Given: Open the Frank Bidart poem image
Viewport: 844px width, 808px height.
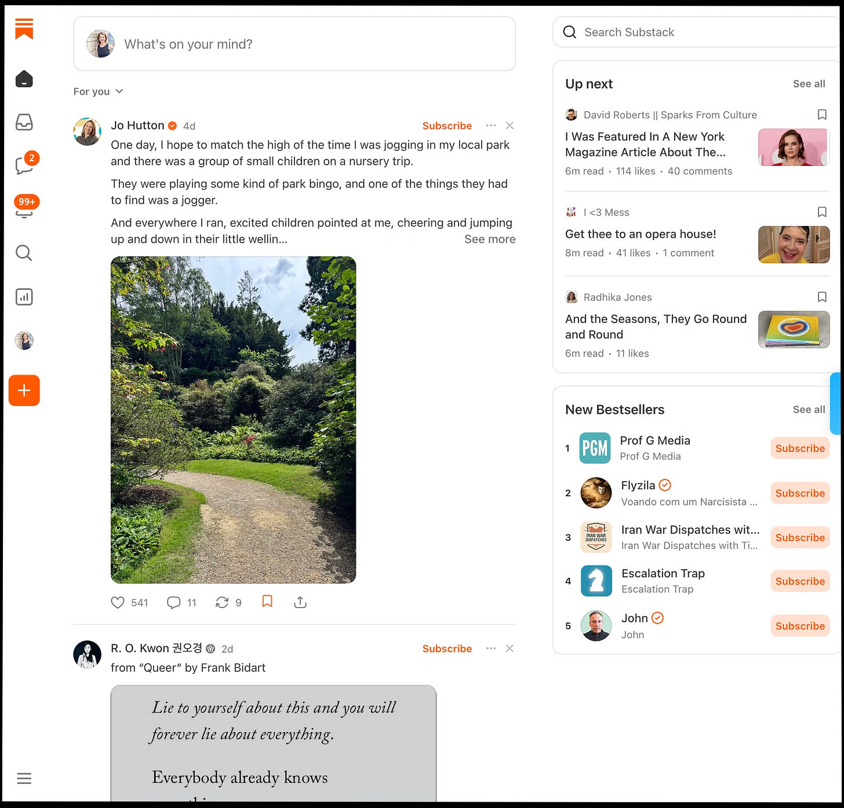Looking at the screenshot, I should [x=274, y=744].
